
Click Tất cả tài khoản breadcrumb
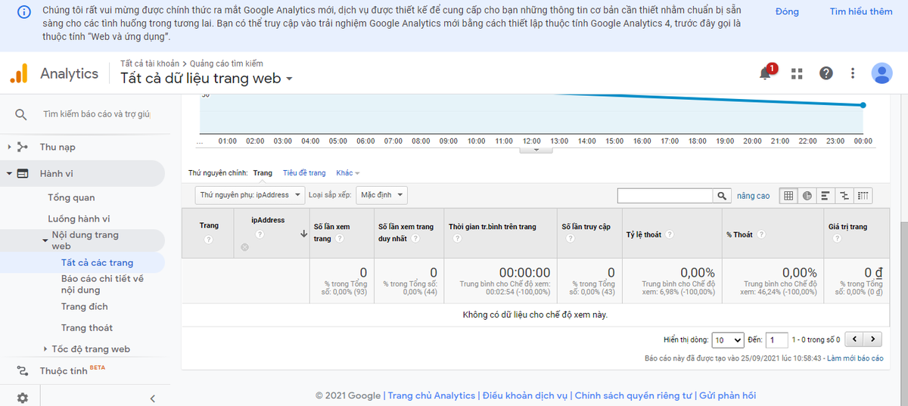pyautogui.click(x=150, y=64)
